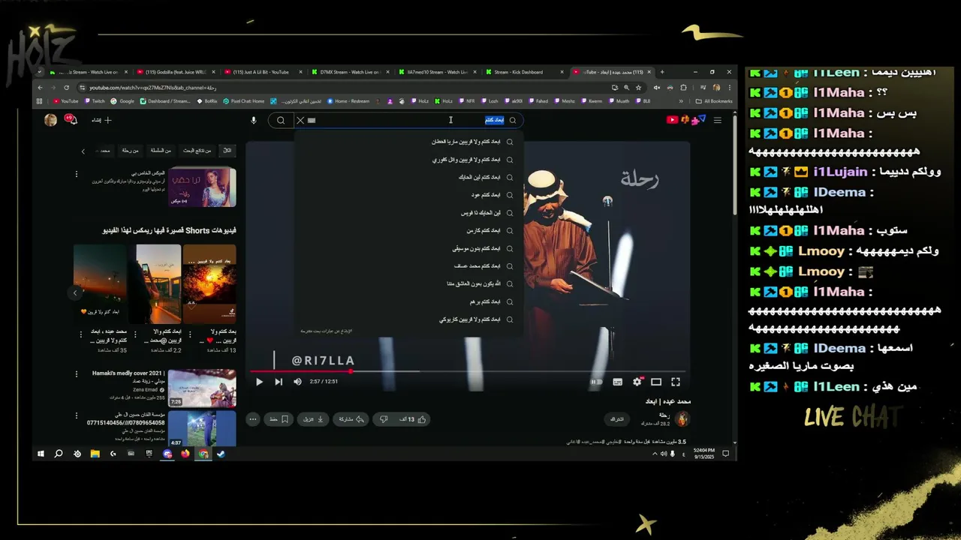Open the YouTube guide hamburger menu
This screenshot has width=961, height=540.
(x=718, y=120)
